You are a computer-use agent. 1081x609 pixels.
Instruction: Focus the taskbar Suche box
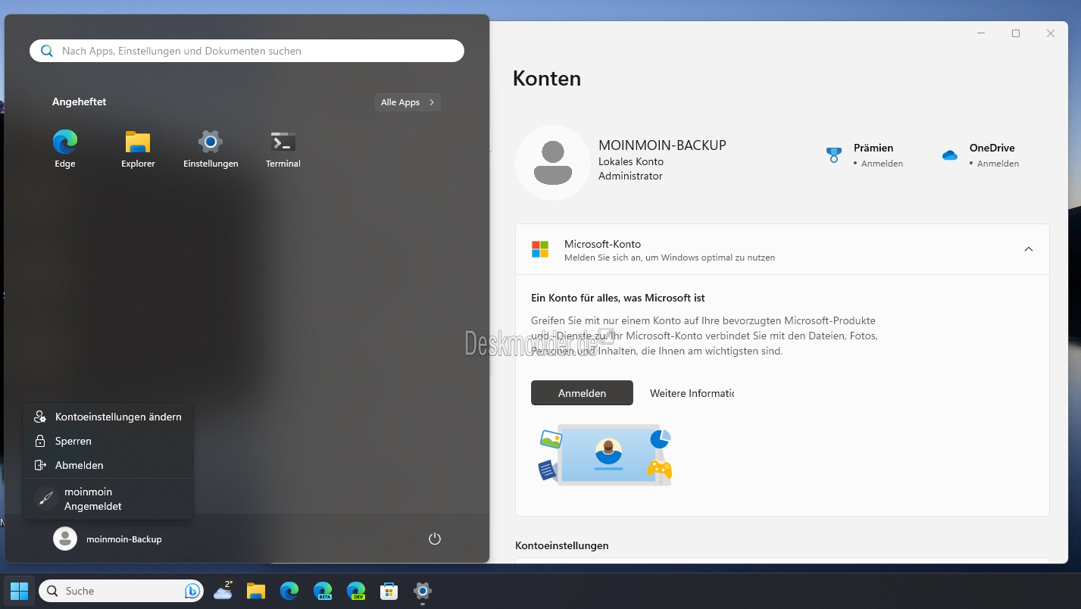pyautogui.click(x=121, y=591)
